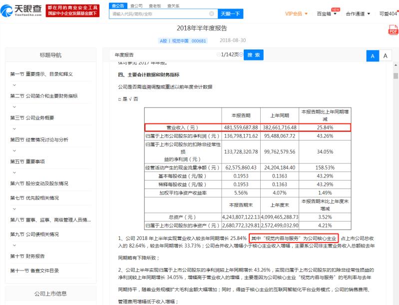The height and width of the screenshot is (305, 399).
Task: Click the 天眼一下 search button
Action: click(230, 14)
